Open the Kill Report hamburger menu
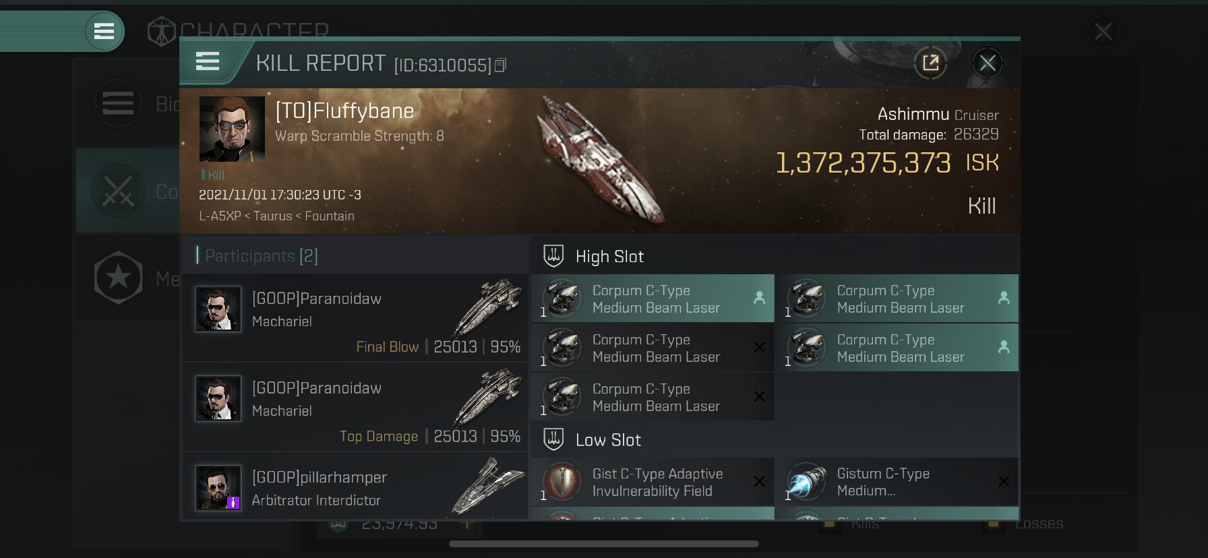The height and width of the screenshot is (558, 1208). point(208,62)
